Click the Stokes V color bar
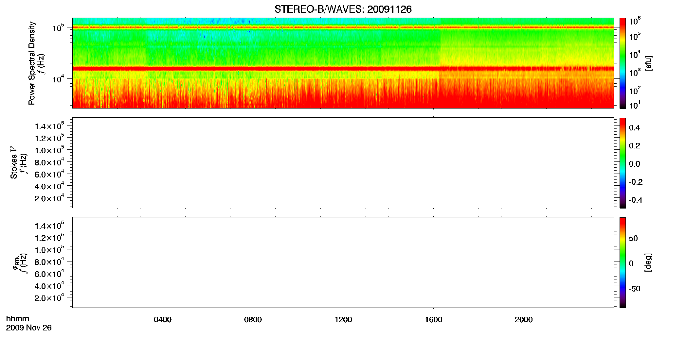Screen dimensions: 686x353 pos(623,163)
